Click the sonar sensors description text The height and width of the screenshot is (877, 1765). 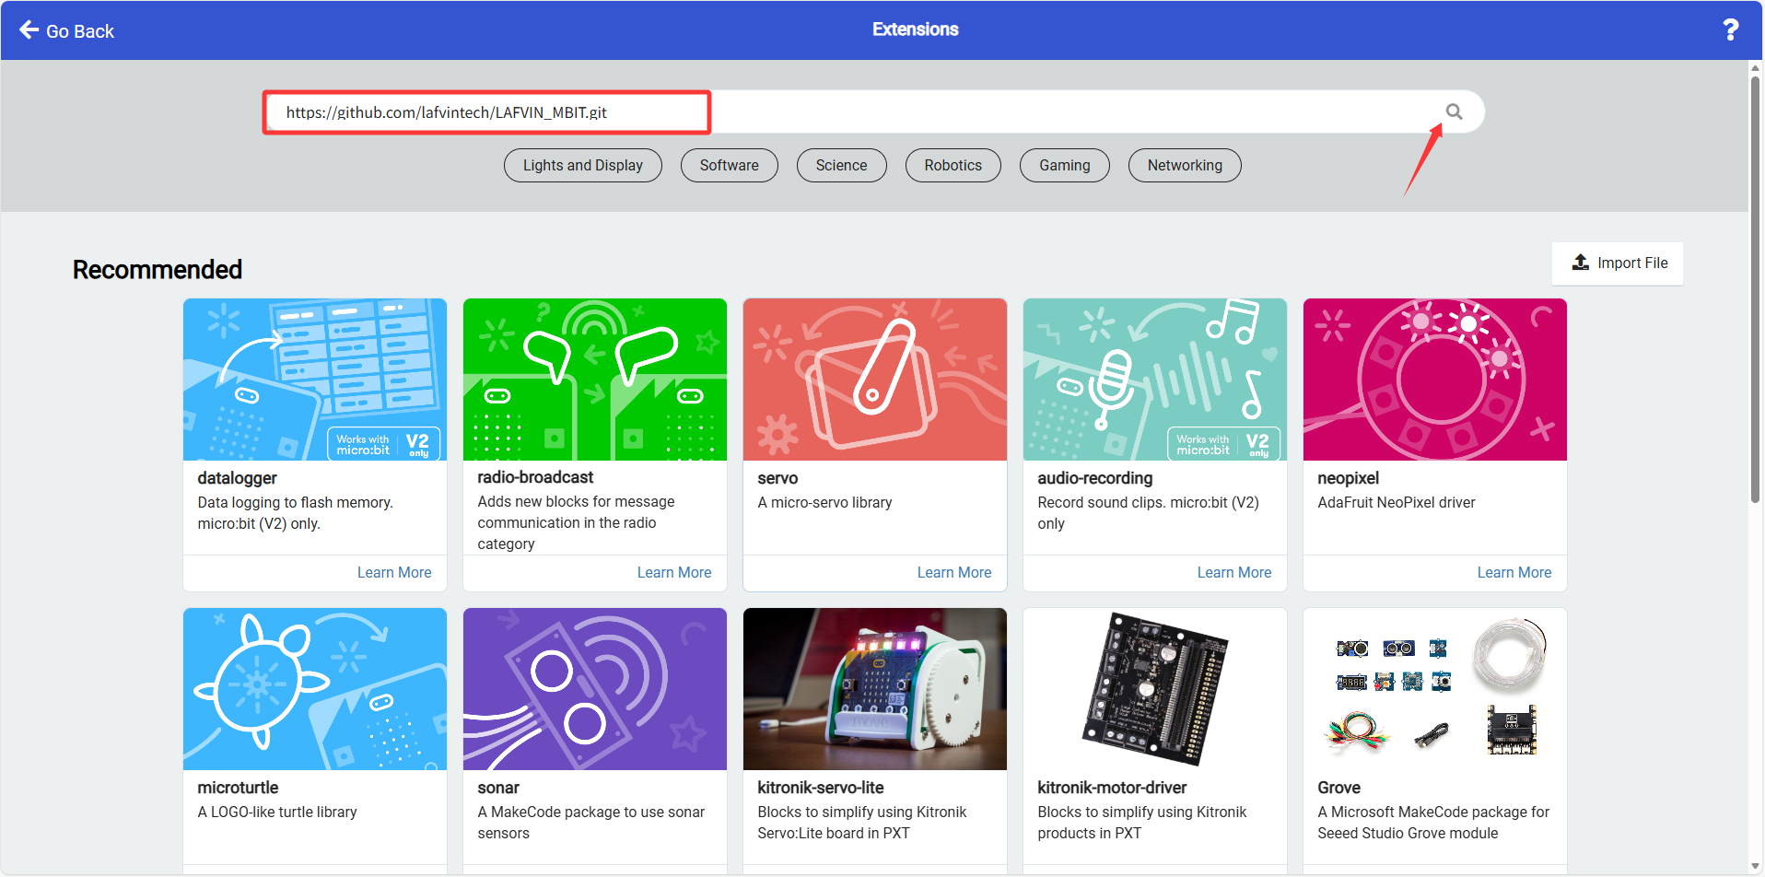pyautogui.click(x=590, y=823)
